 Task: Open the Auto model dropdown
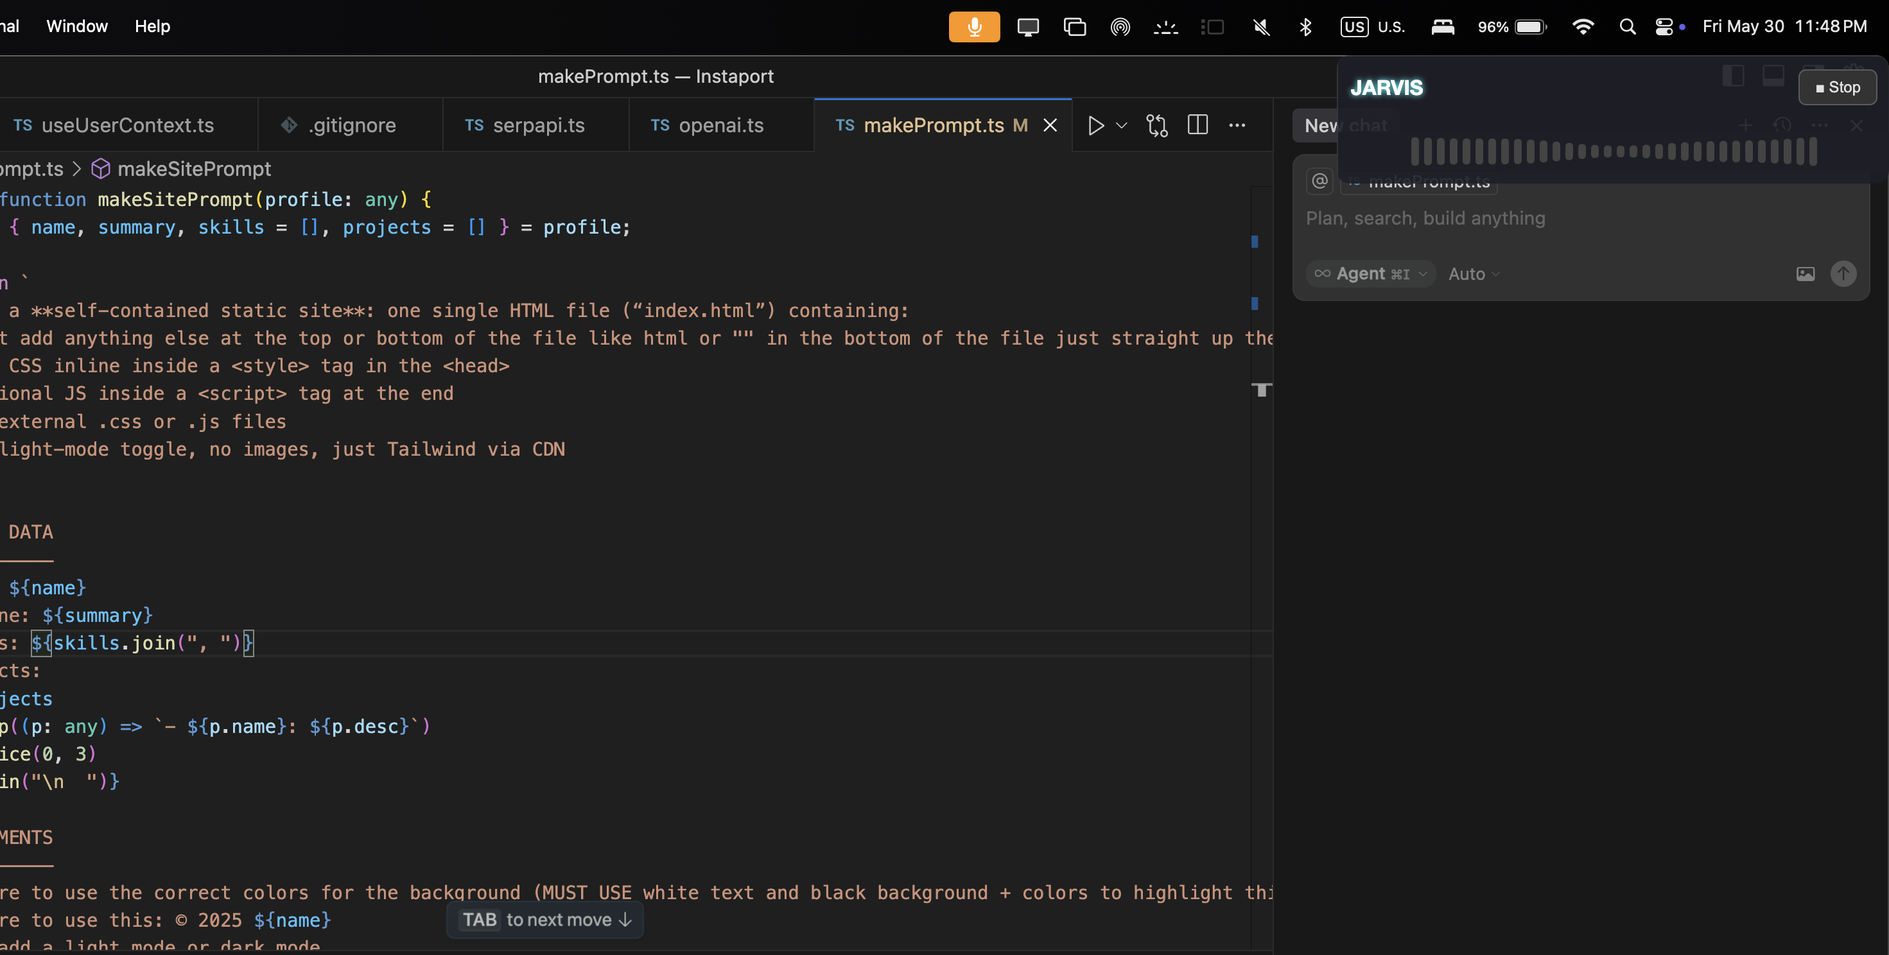tap(1474, 274)
